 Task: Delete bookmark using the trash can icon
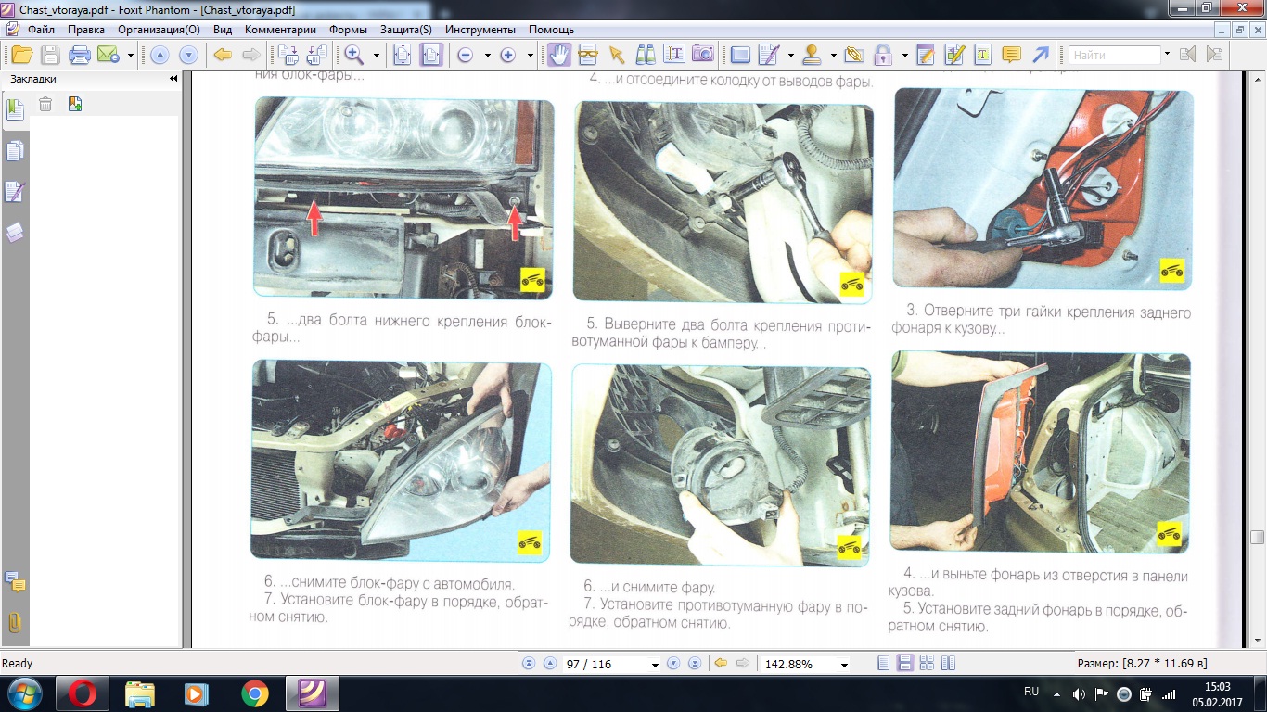(45, 104)
